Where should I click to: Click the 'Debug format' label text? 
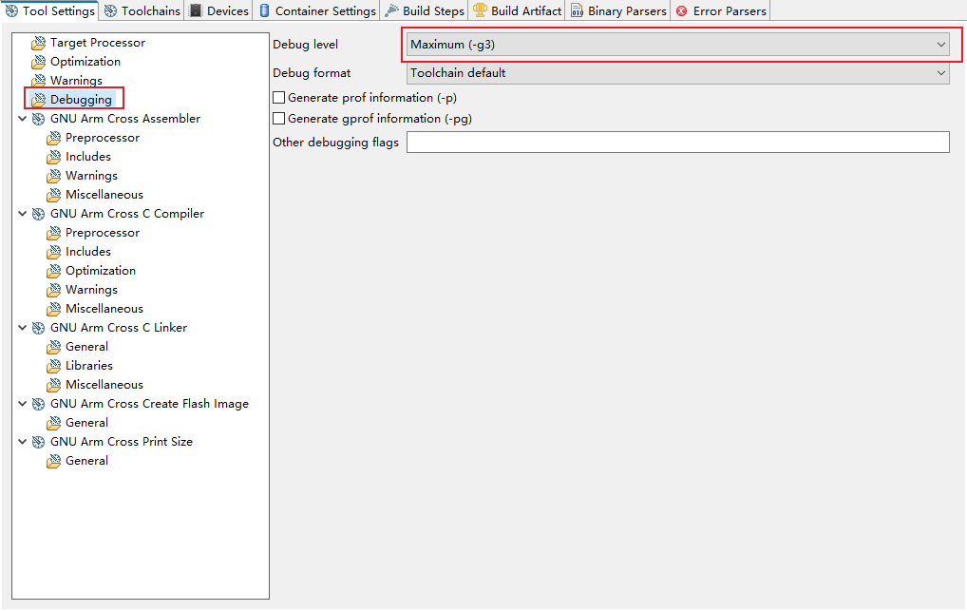[x=312, y=73]
